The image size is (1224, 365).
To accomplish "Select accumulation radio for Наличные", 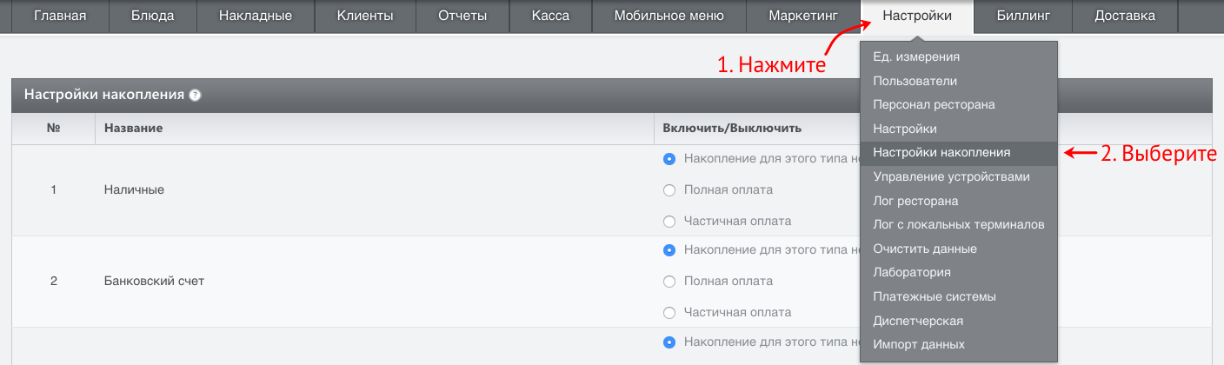I will 669,159.
